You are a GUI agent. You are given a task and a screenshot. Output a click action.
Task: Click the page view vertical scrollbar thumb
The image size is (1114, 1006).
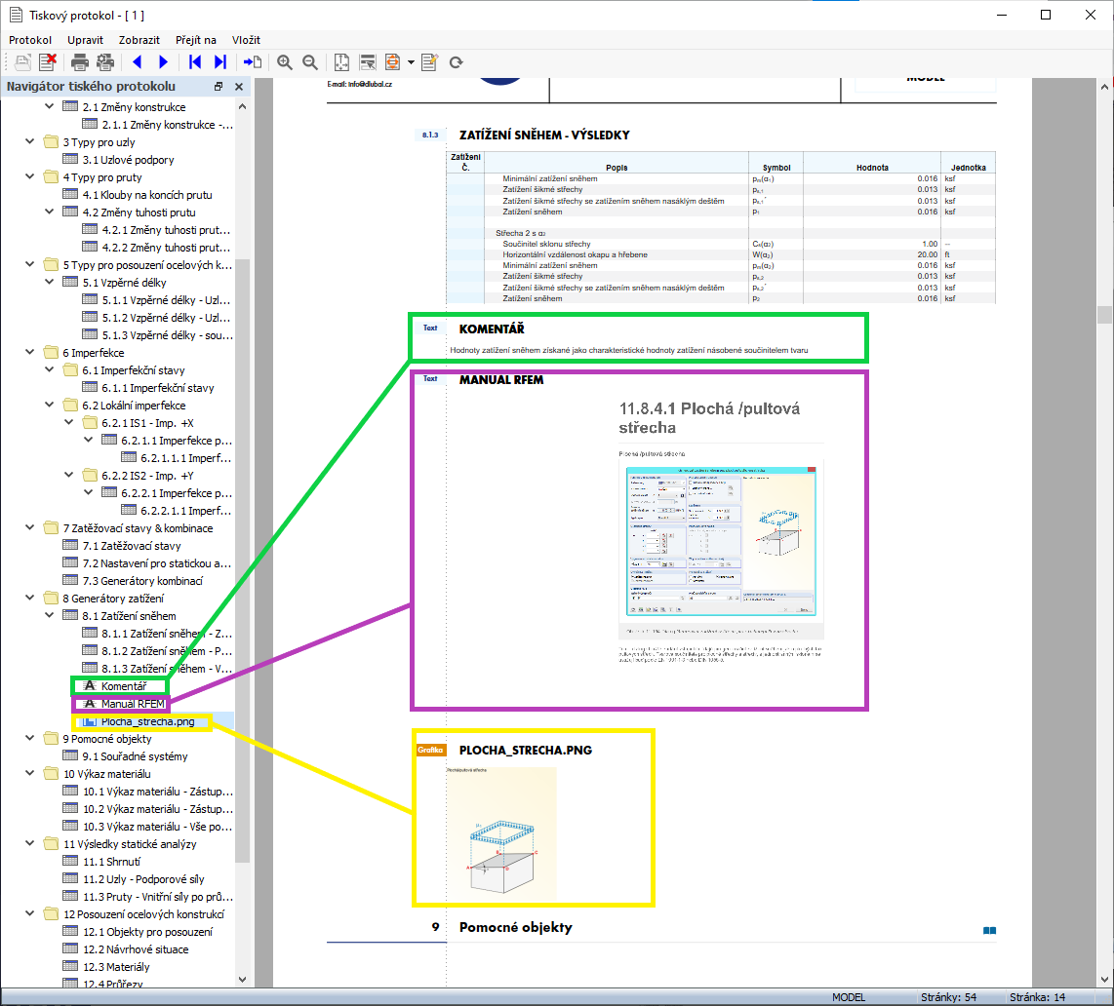click(1104, 314)
